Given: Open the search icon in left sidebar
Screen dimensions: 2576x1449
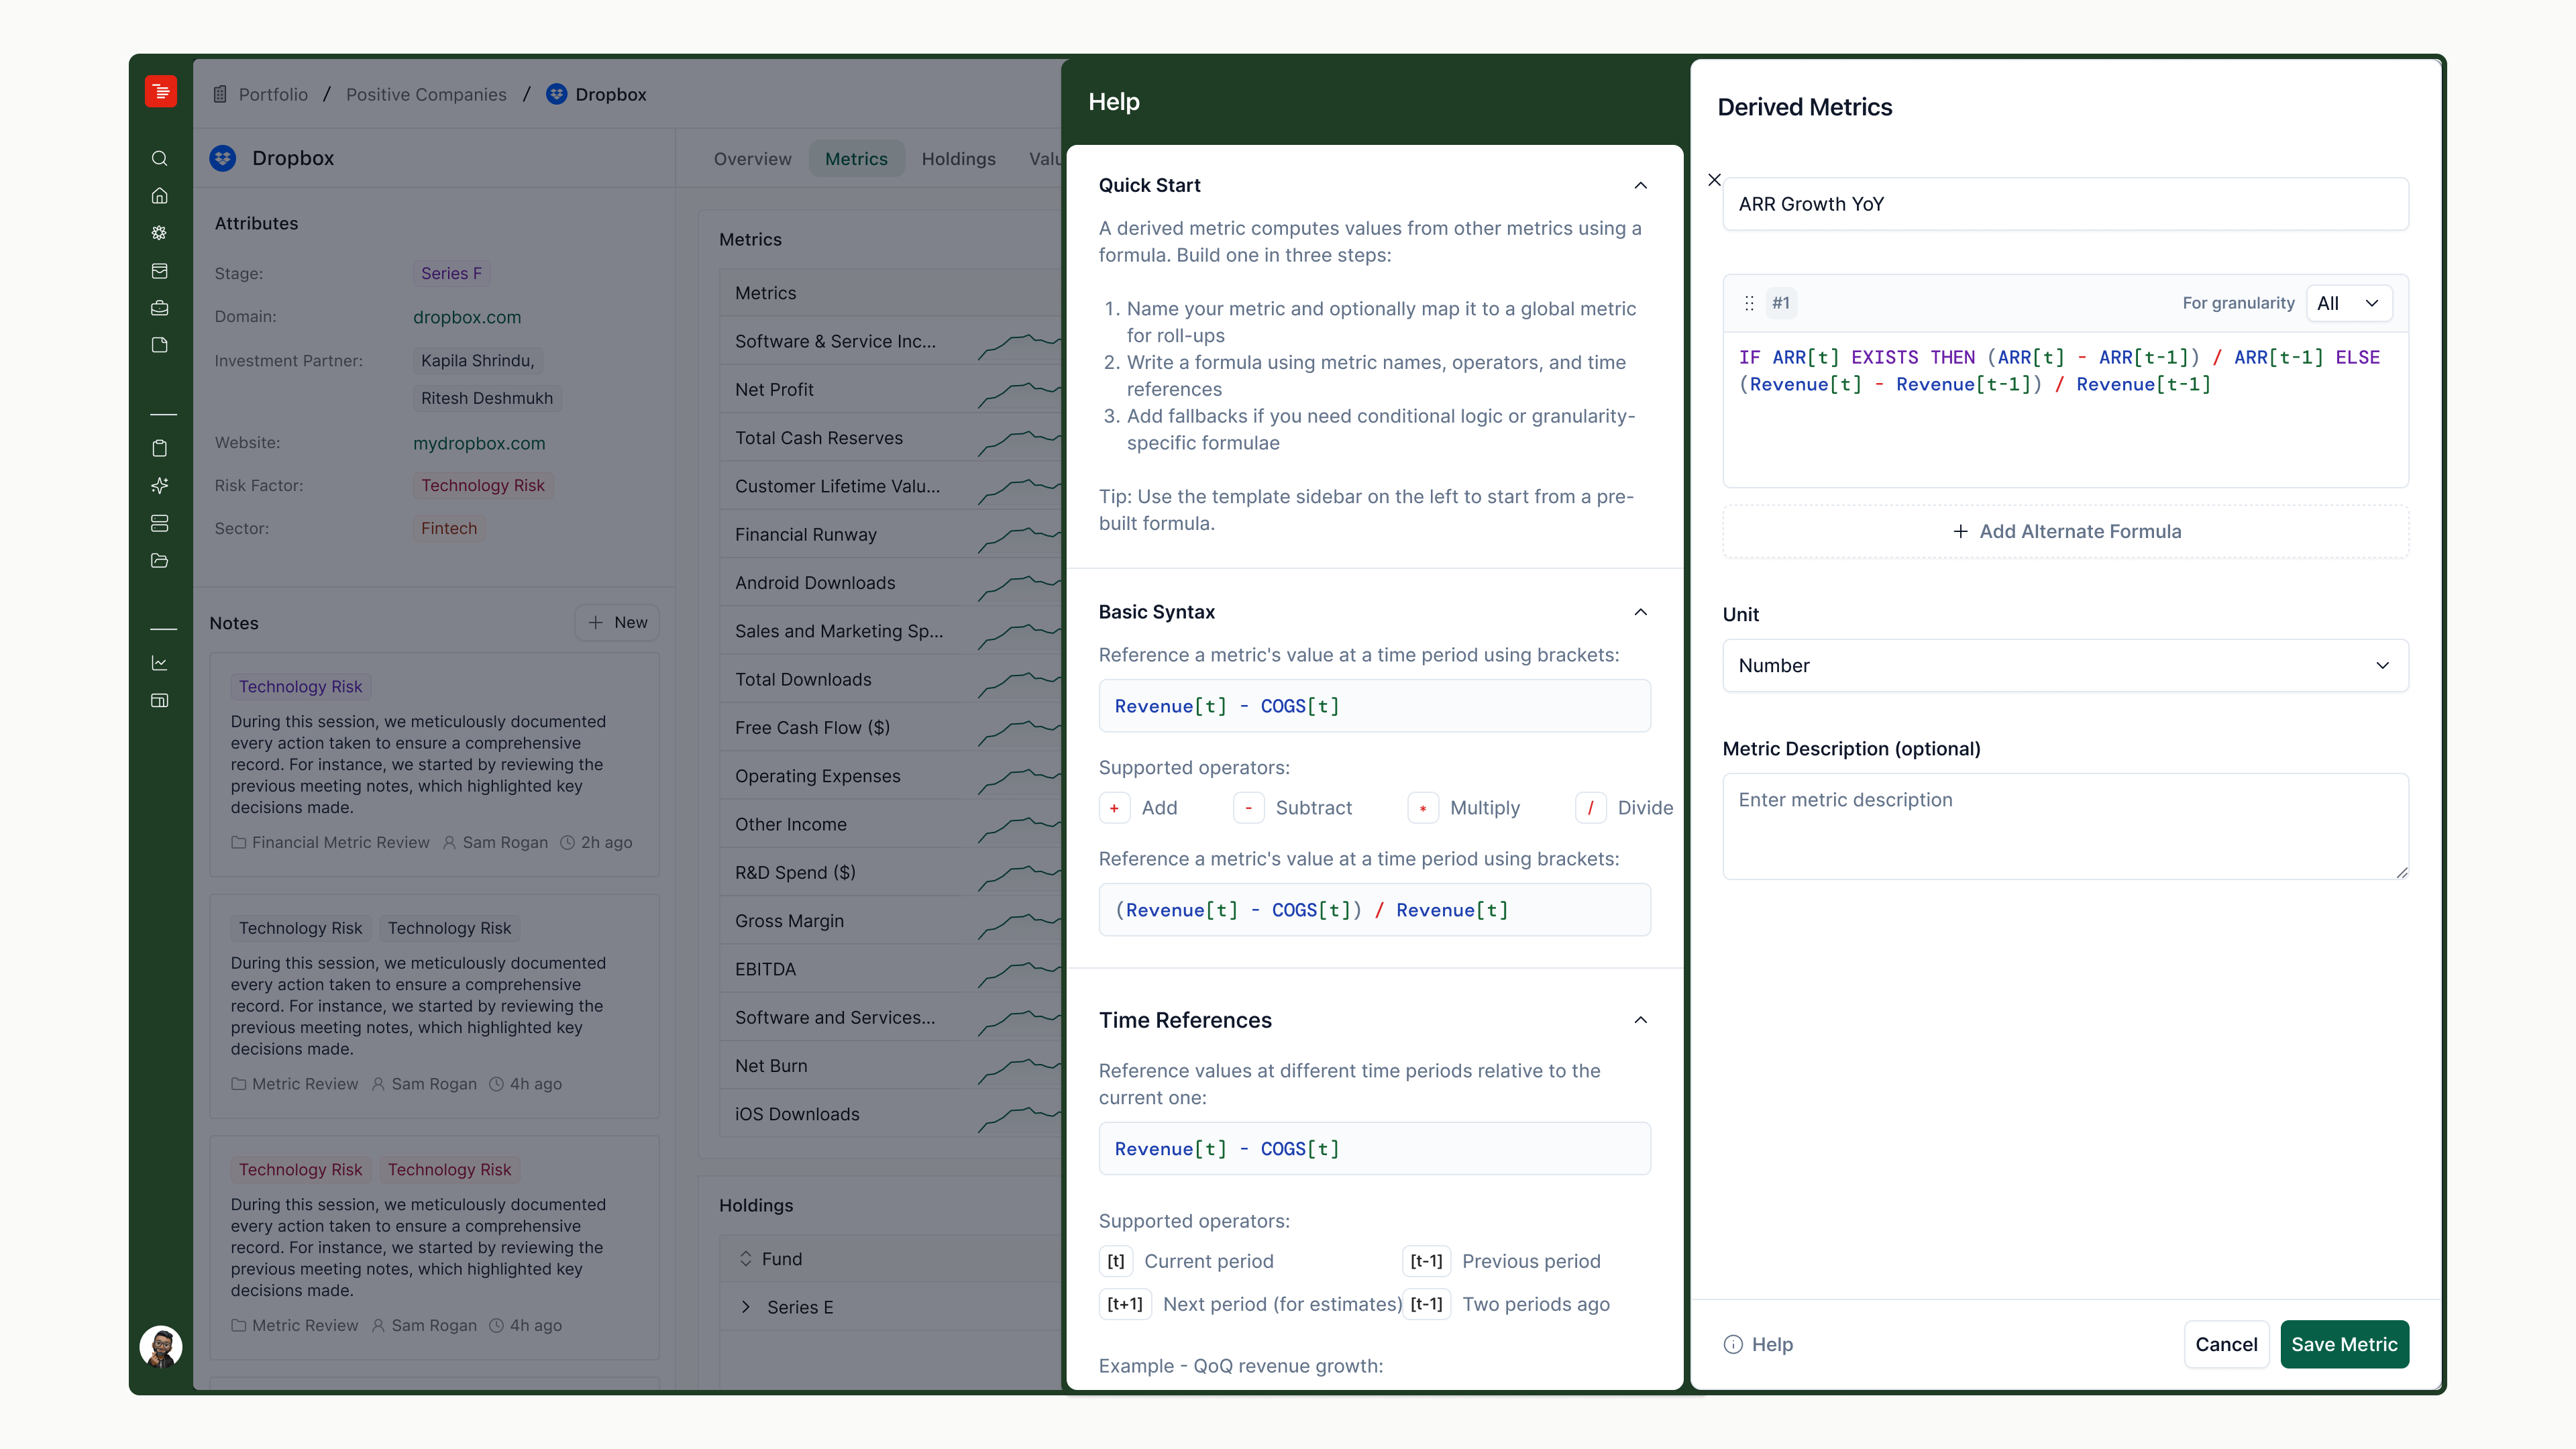Looking at the screenshot, I should [160, 158].
